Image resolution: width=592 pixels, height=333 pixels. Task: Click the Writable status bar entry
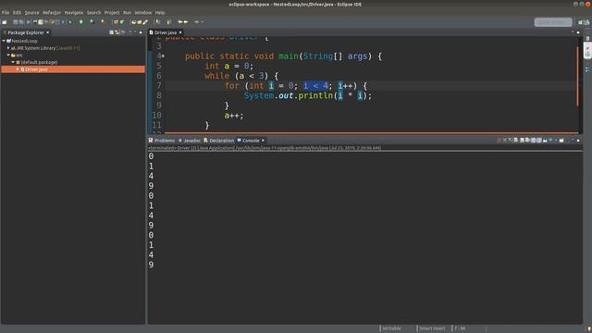tap(391, 328)
